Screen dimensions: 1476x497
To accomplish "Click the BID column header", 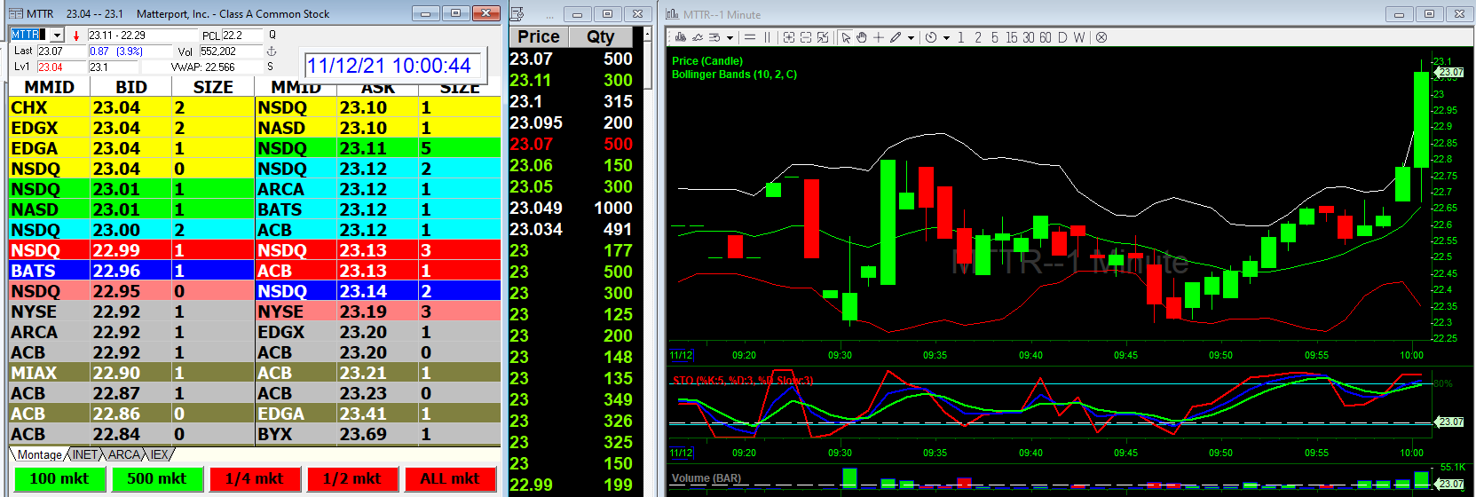I will (x=131, y=87).
